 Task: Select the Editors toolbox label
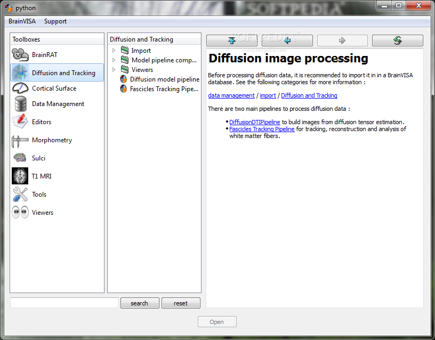pyautogui.click(x=42, y=122)
